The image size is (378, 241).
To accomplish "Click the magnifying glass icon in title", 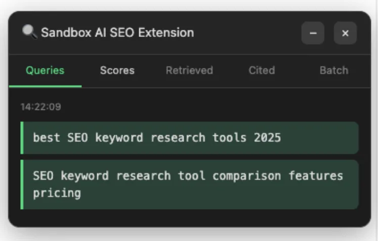I will (x=29, y=32).
